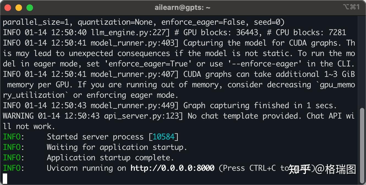Open the http://0.0.0.0:8000 server URL
Viewport: 366px width, 185px height.
[172, 168]
